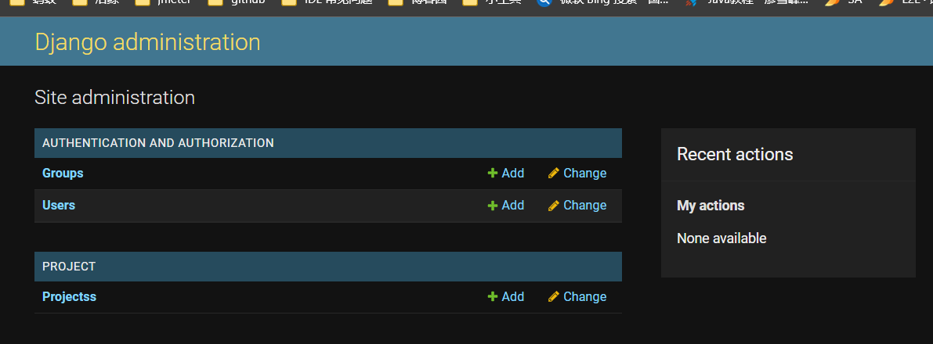This screenshot has height=344, width=933.
Task: Select Change text link for Projectss
Action: (585, 296)
